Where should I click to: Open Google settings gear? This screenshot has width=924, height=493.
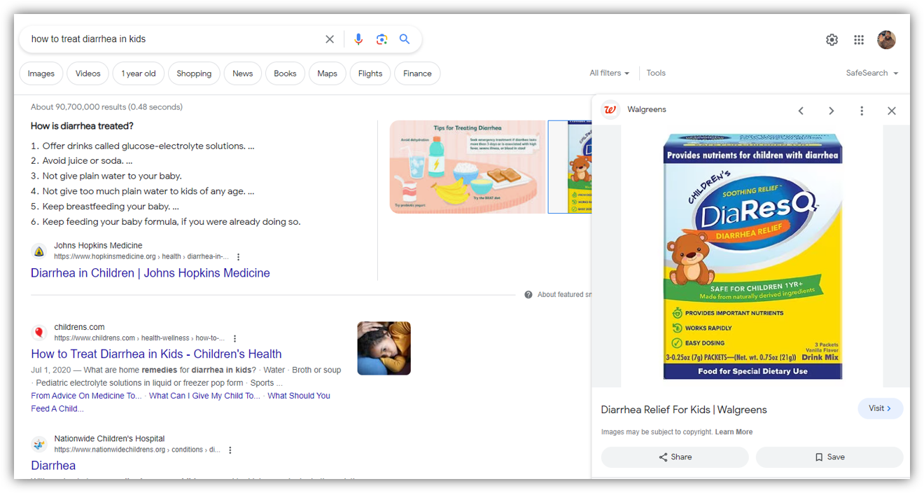832,40
